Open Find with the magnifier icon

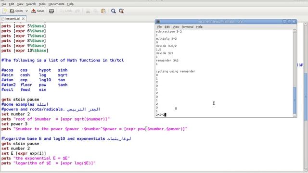click(x=114, y=11)
